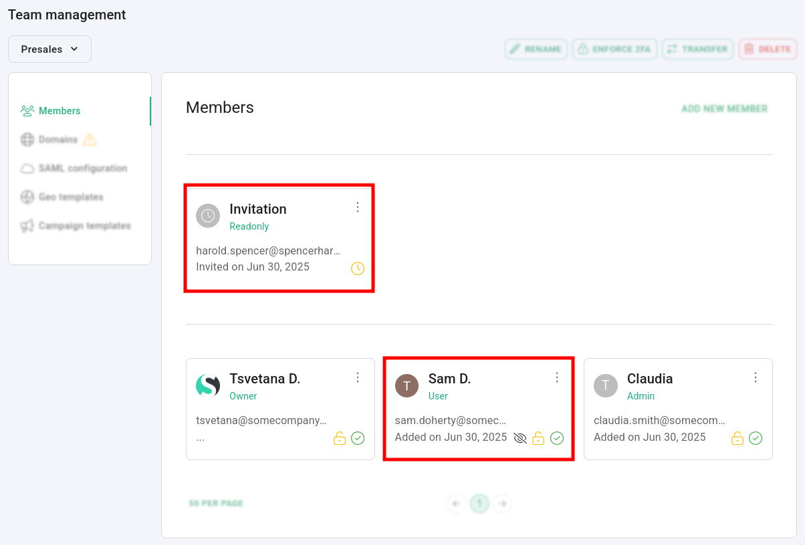Click Add New Member
This screenshot has width=805, height=545.
(724, 109)
